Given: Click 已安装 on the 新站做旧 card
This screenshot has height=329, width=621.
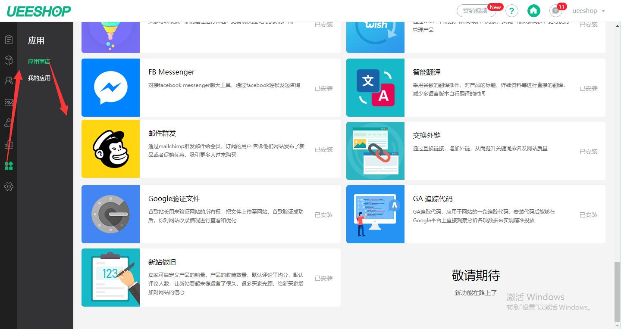Looking at the screenshot, I should click(x=324, y=278).
